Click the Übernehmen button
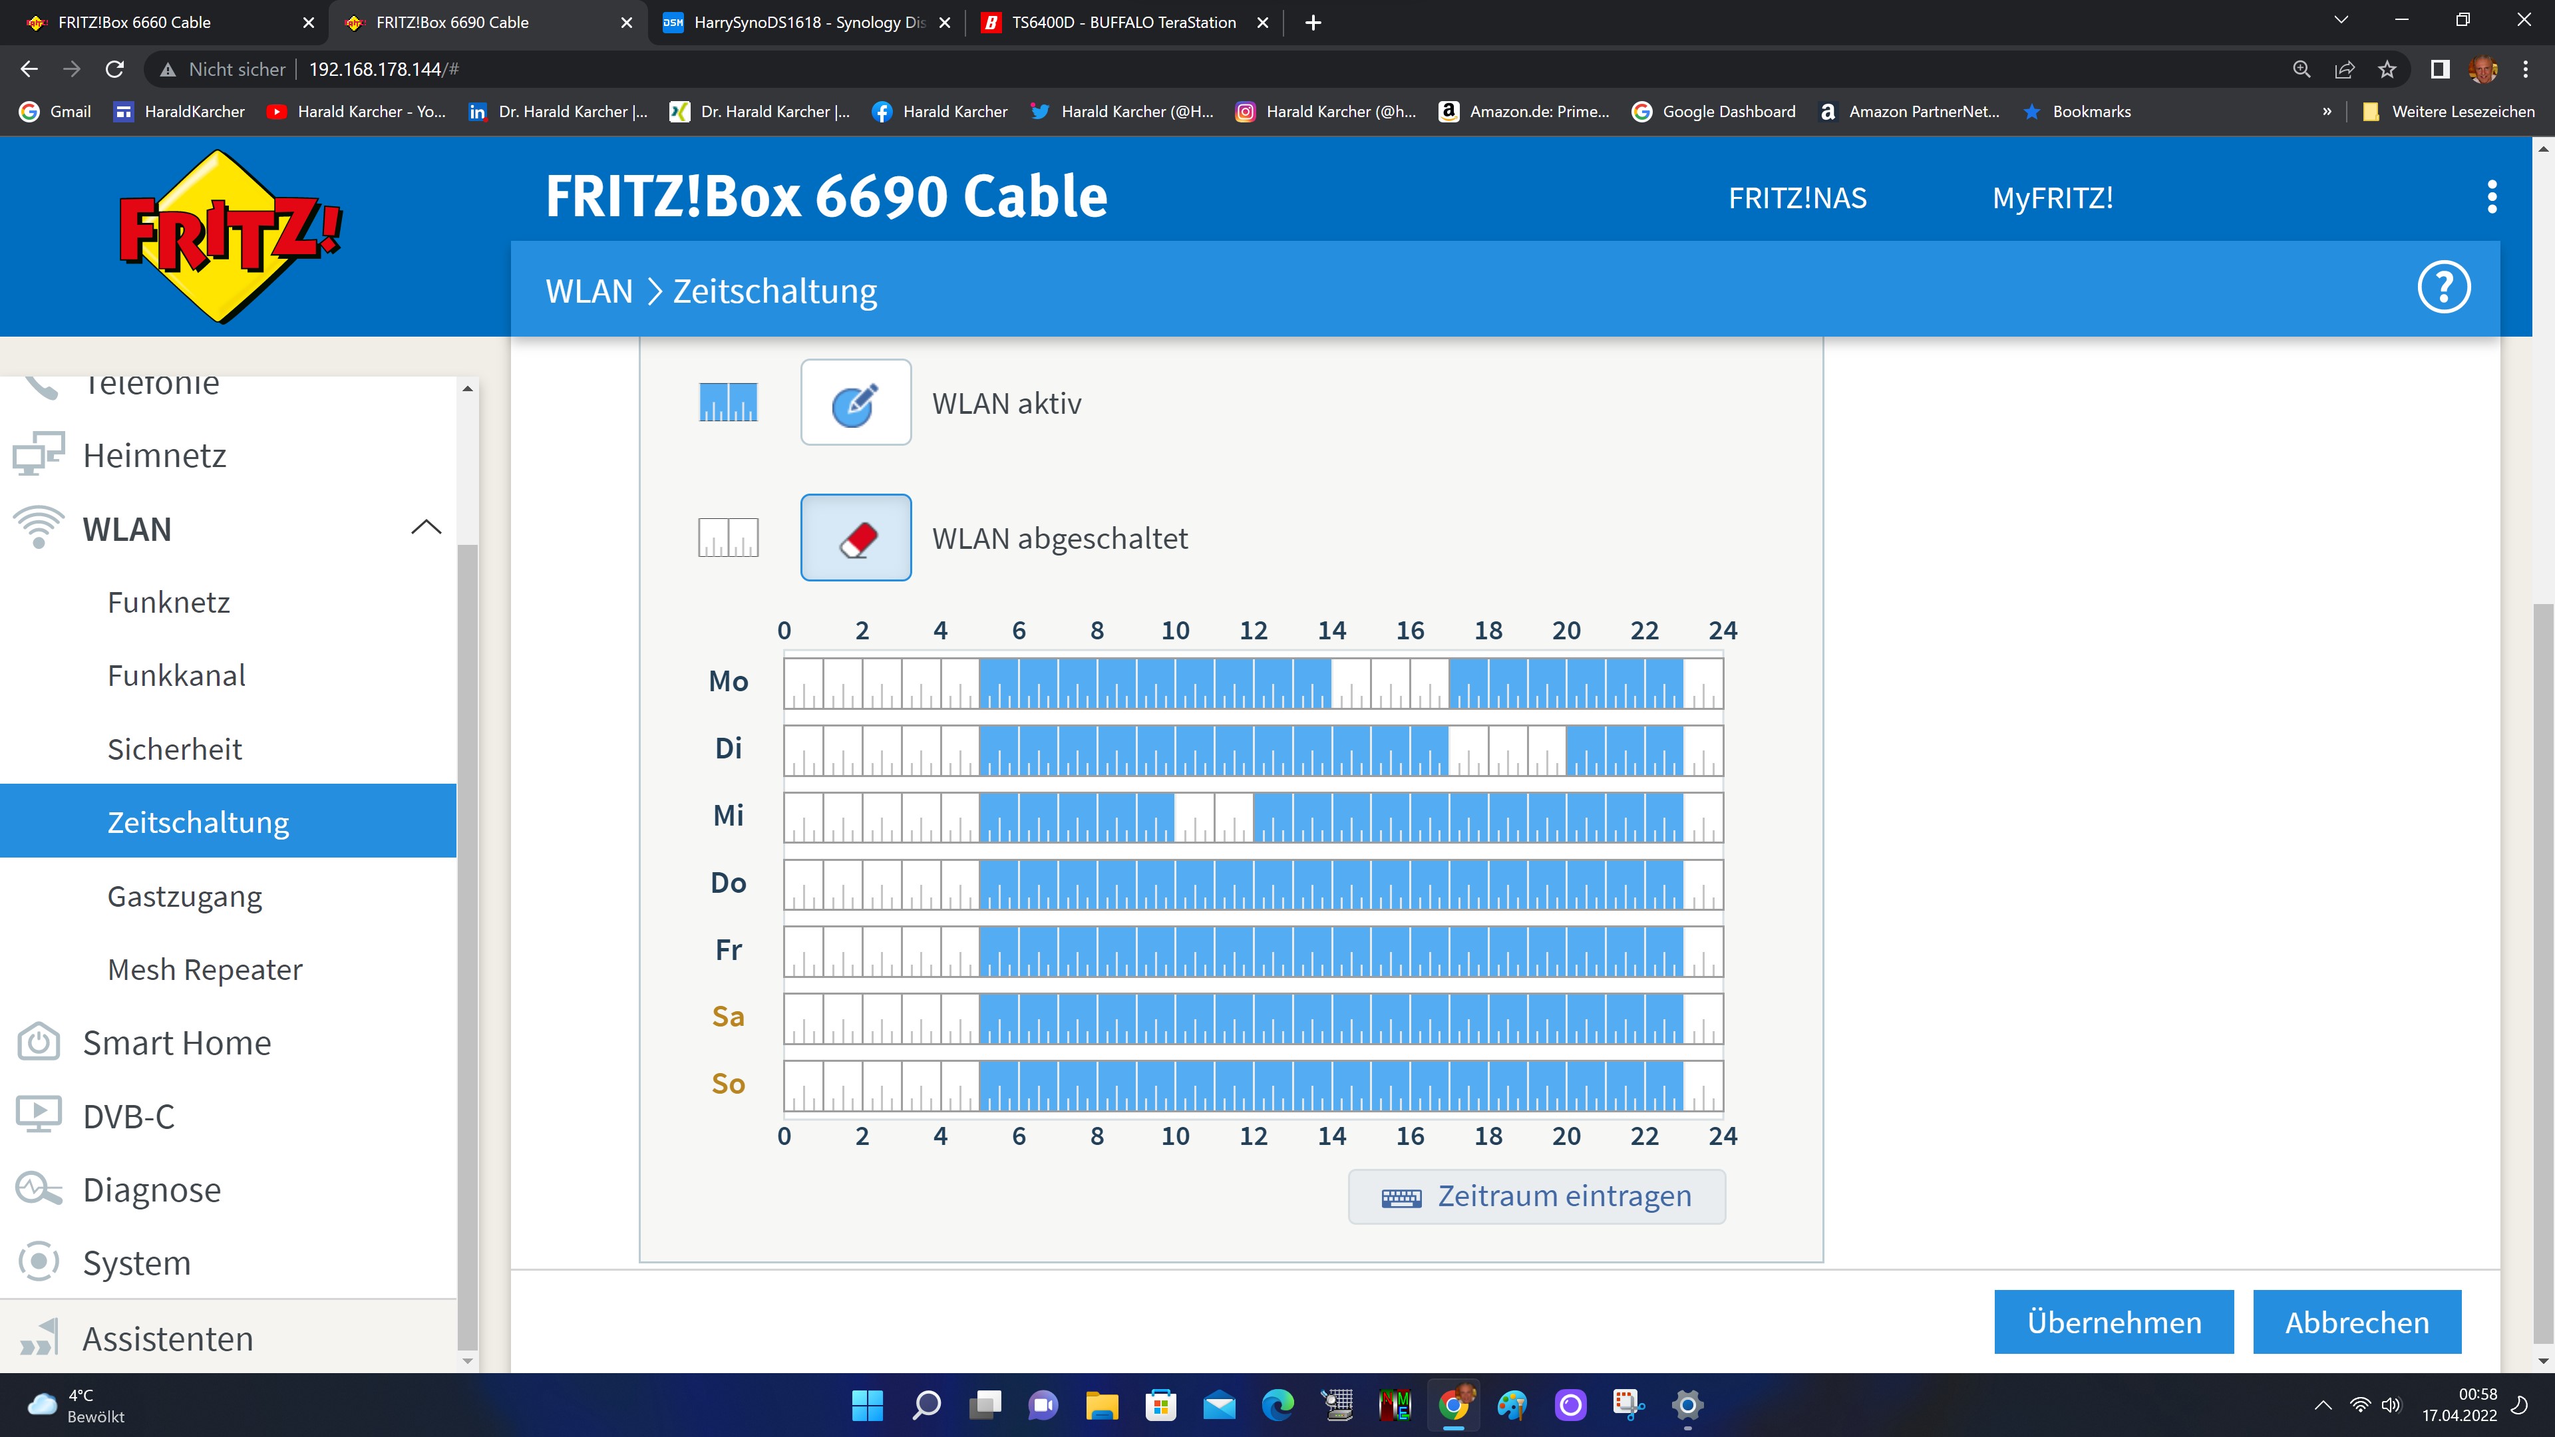Screen dimensions: 2555x1437 click(2114, 1321)
